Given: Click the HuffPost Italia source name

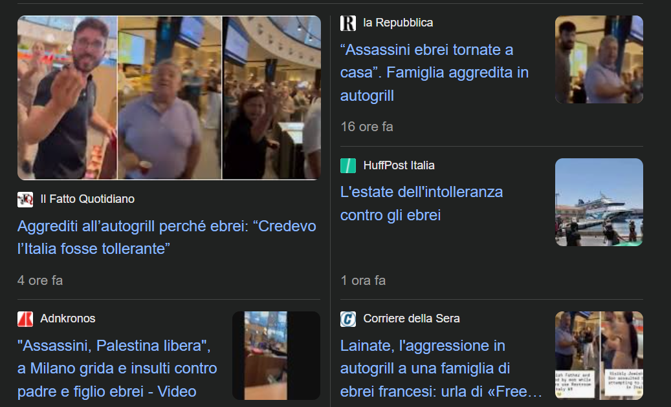Looking at the screenshot, I should [399, 165].
